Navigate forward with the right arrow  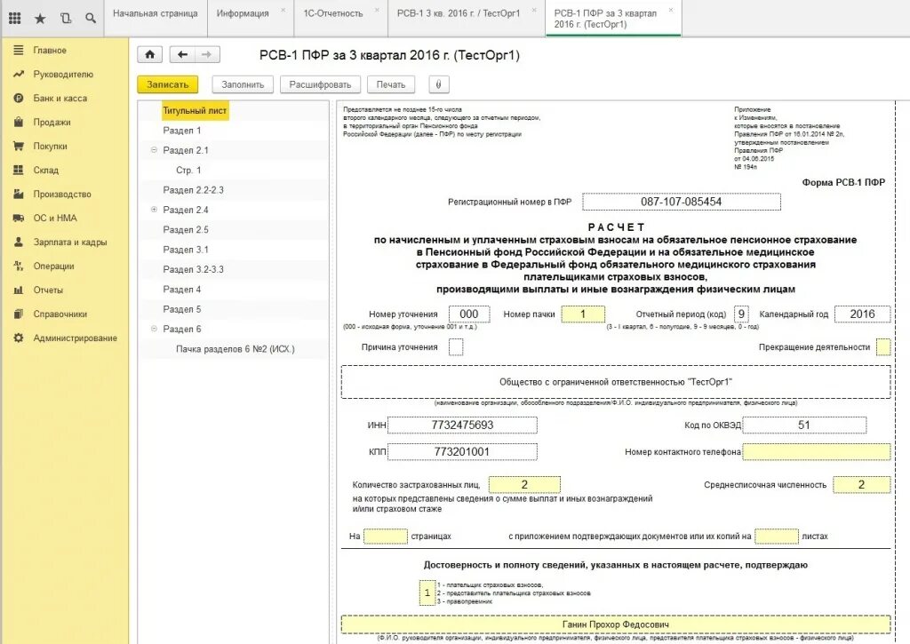206,54
